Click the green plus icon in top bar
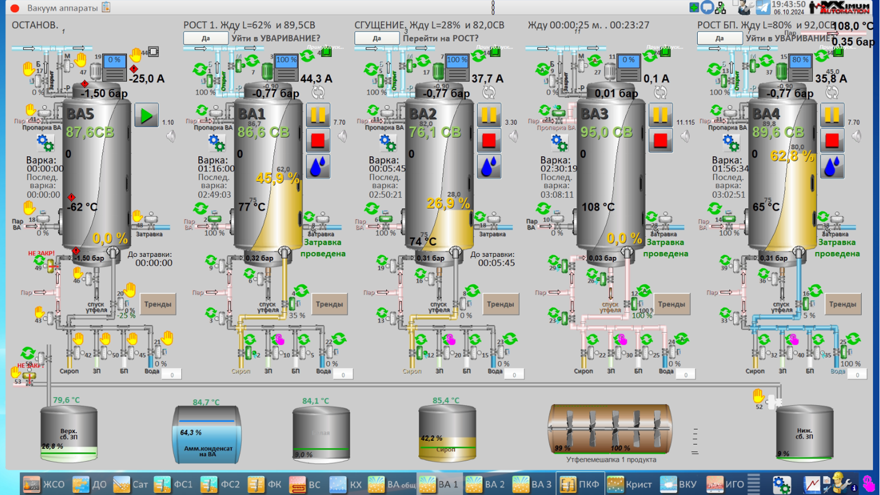The height and width of the screenshot is (495, 880). click(x=694, y=7)
